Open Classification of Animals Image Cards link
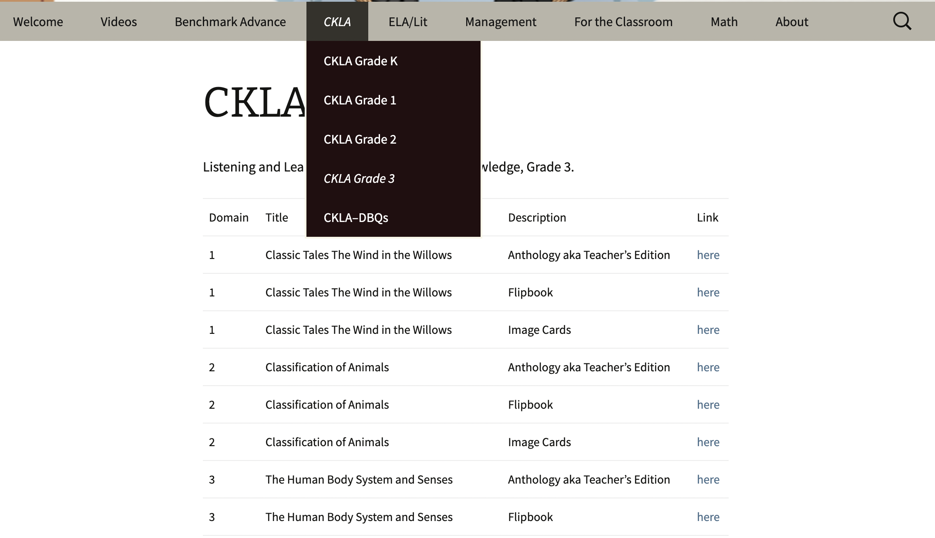Viewport: 935px width, 538px height. click(708, 442)
